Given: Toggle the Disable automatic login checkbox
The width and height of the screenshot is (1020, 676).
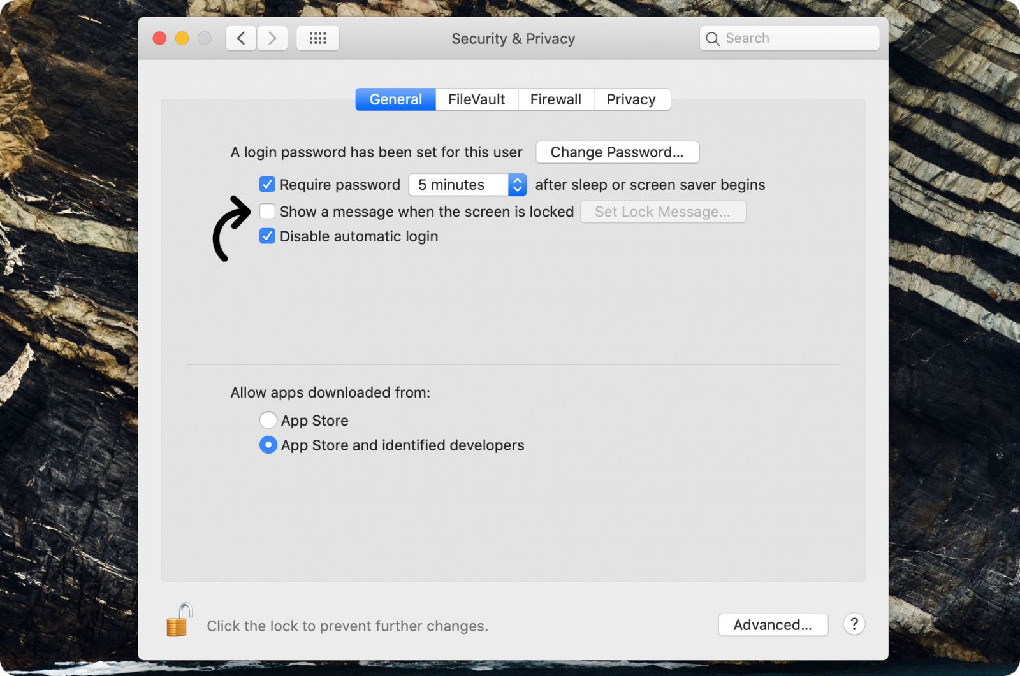Looking at the screenshot, I should point(268,236).
